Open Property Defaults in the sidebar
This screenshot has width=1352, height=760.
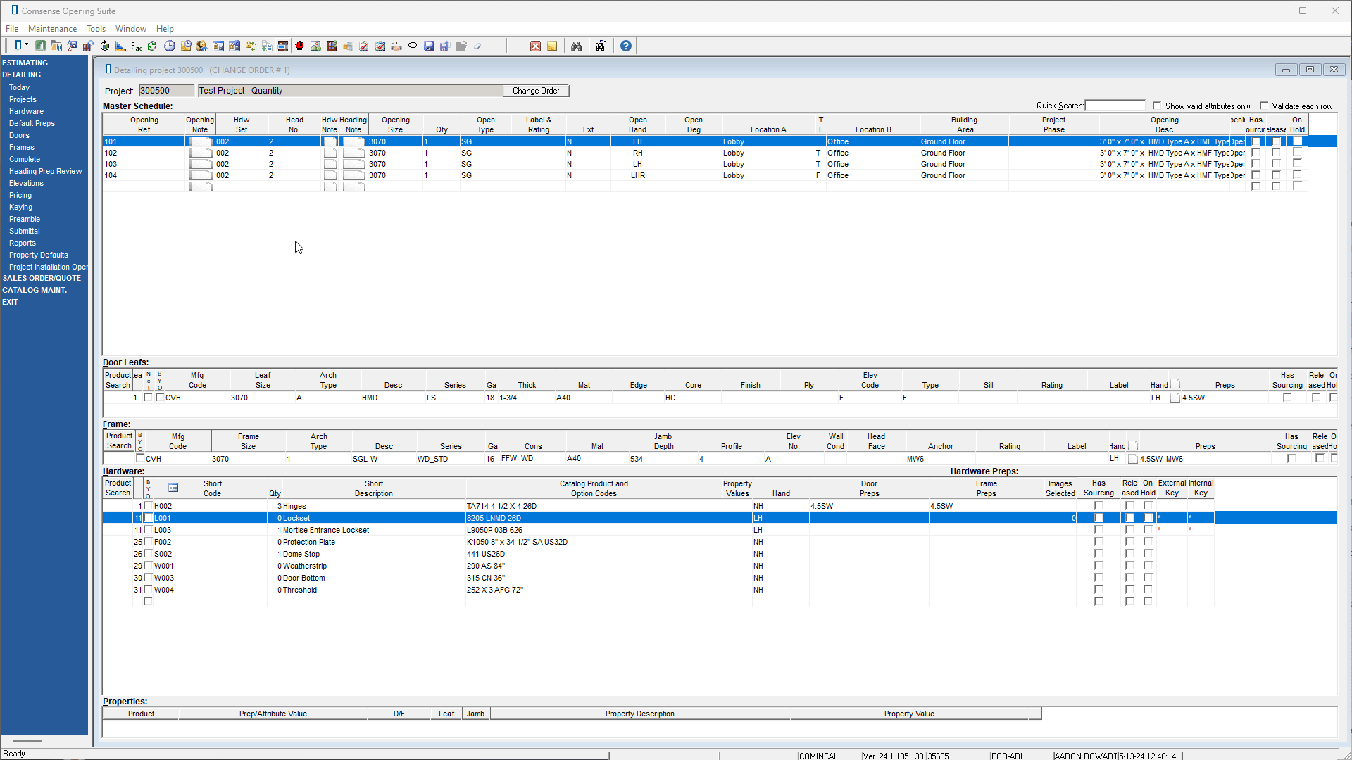(x=39, y=255)
